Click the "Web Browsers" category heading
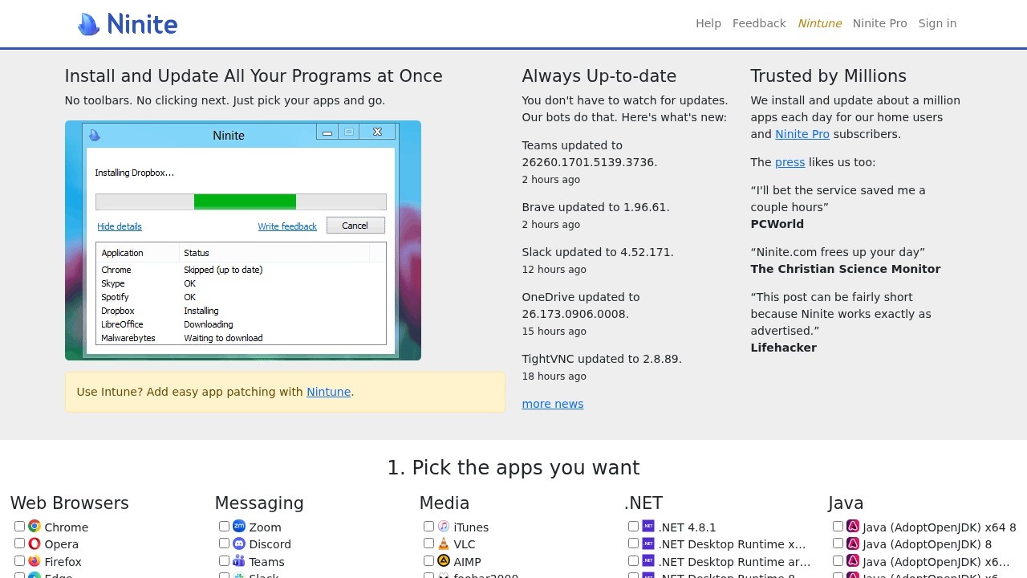 70,503
